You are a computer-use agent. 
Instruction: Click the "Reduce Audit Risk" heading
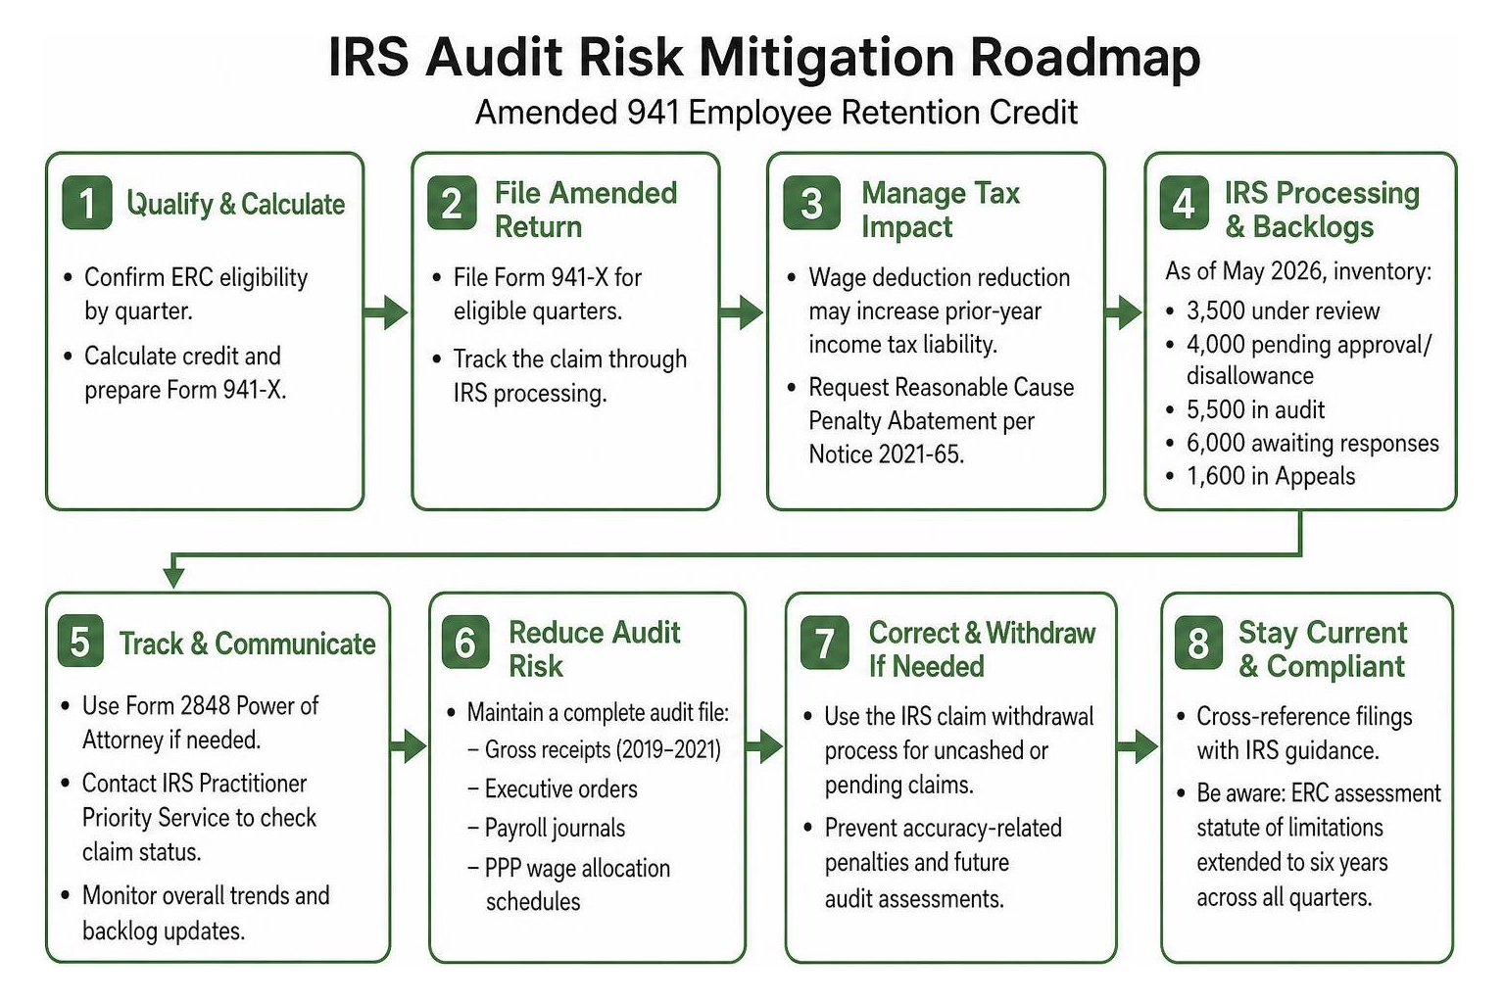coord(594,649)
